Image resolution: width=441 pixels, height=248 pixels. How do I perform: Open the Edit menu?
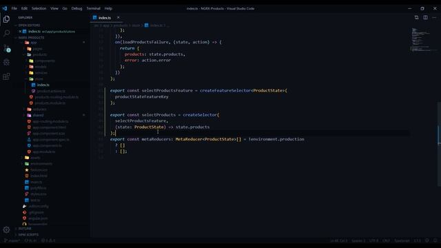coord(25,8)
